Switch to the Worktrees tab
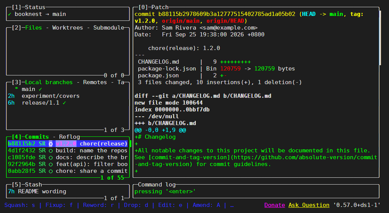This screenshot has height=213, width=389. click(67, 28)
